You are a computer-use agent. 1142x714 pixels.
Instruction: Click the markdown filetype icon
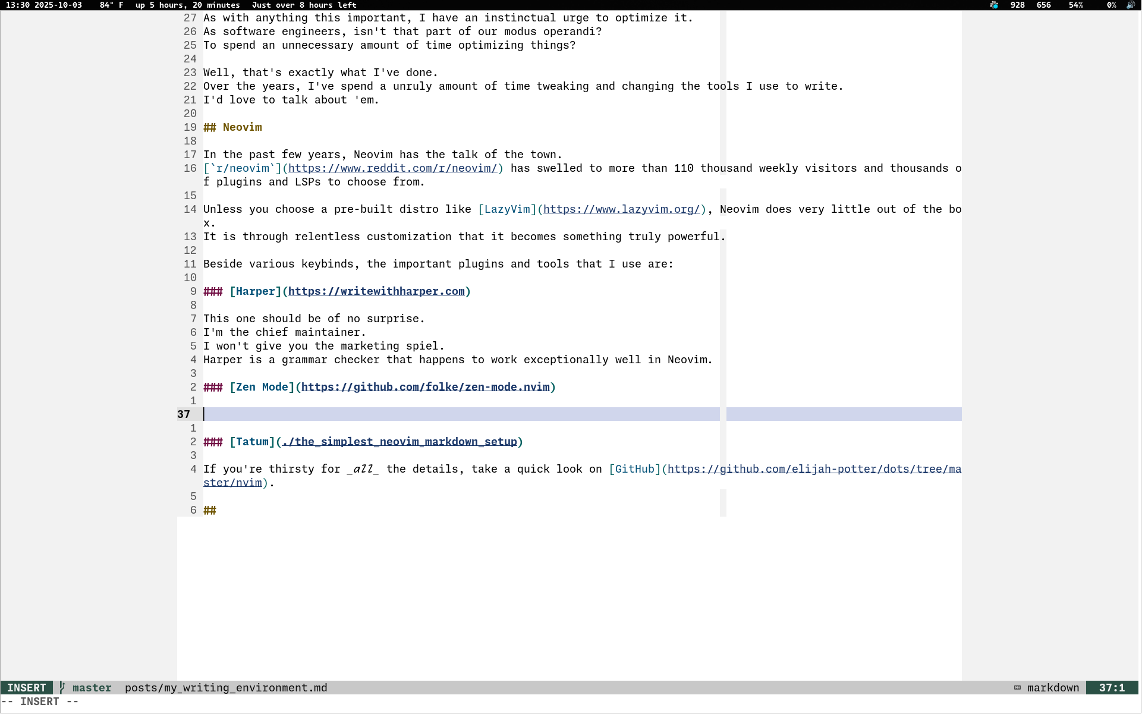point(1017,688)
